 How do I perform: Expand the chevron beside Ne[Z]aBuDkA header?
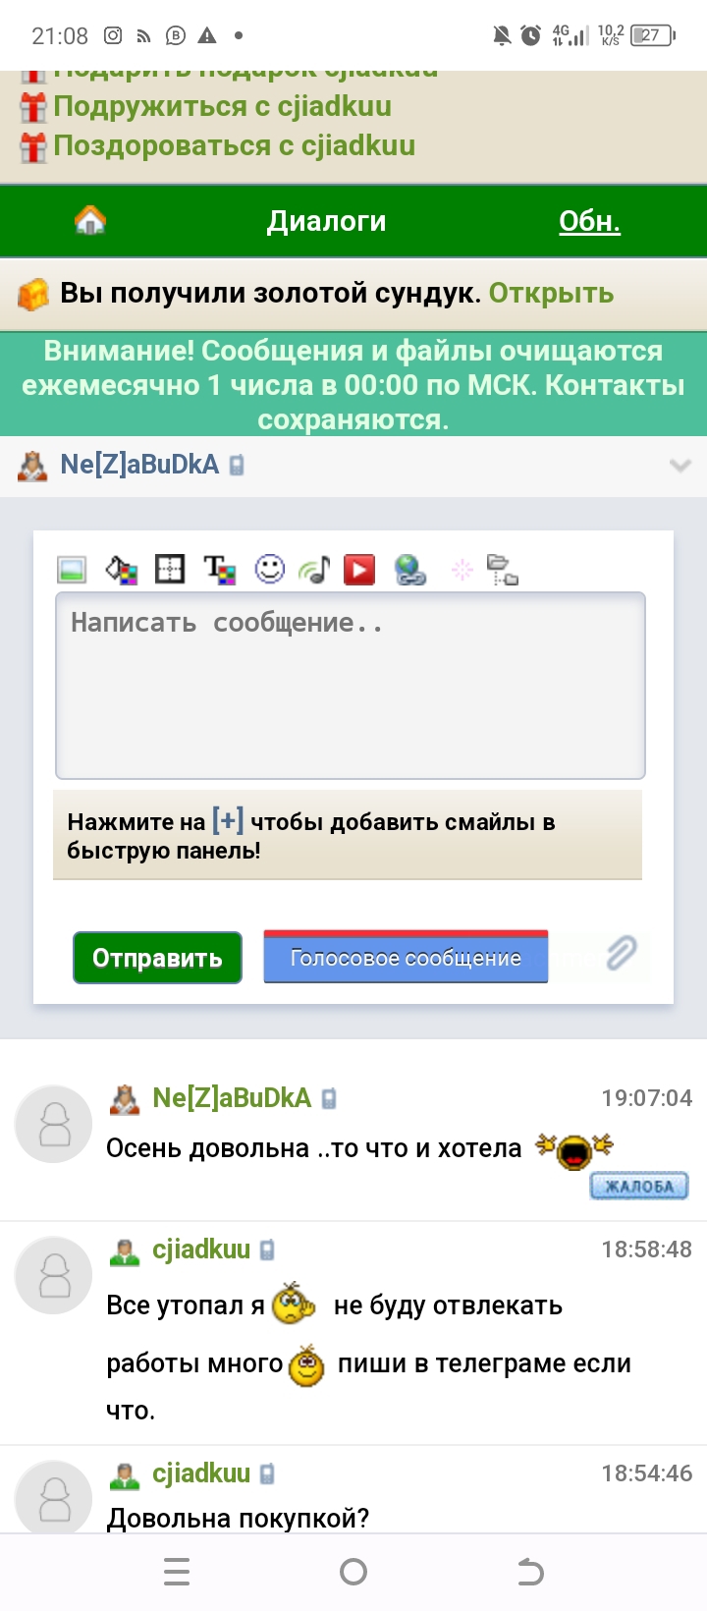[x=680, y=466]
